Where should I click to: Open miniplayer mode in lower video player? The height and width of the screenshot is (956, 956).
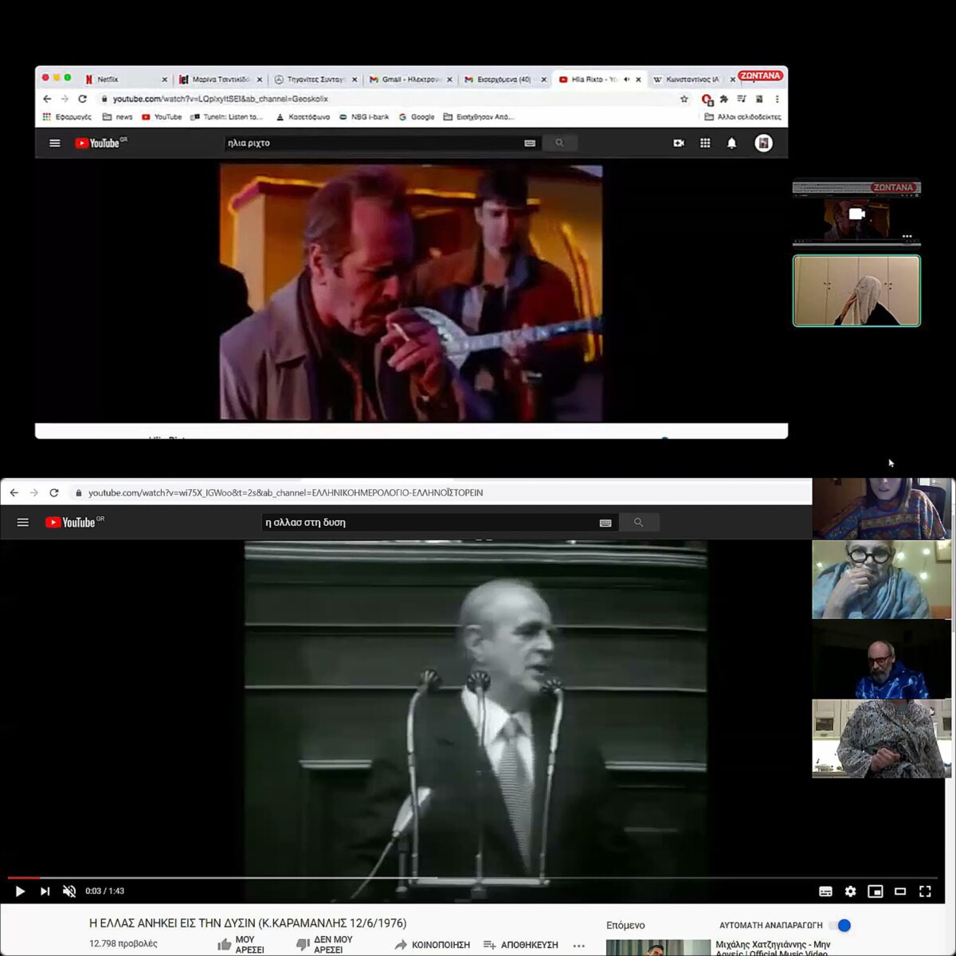[875, 891]
